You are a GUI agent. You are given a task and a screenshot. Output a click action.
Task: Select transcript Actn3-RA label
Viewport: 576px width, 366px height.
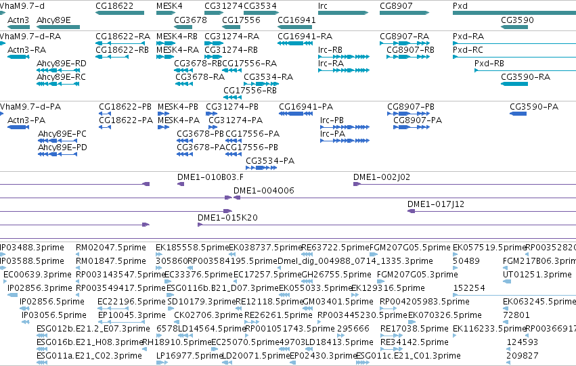pyautogui.click(x=26, y=50)
